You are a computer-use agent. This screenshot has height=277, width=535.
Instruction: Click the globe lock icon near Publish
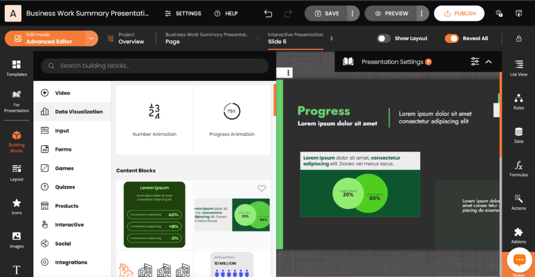(x=499, y=13)
